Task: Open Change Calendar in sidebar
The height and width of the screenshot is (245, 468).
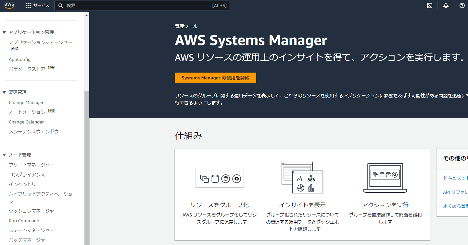Action: 26,122
